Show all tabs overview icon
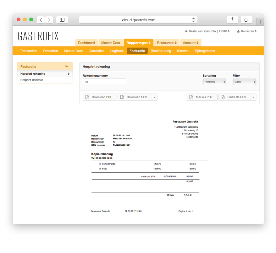Viewport: 276px width, 253px height. (x=246, y=20)
